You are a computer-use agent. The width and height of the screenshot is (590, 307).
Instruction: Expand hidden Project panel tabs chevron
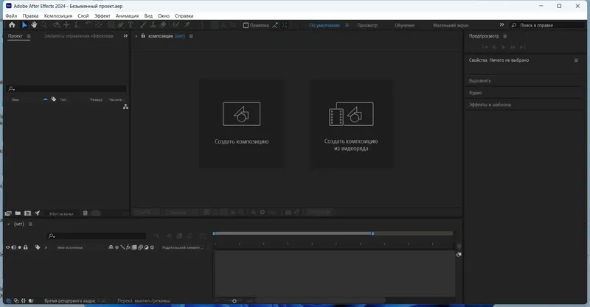pyautogui.click(x=125, y=36)
